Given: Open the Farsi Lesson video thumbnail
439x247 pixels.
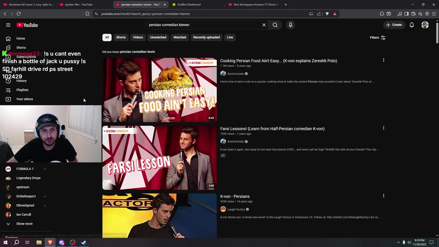Looking at the screenshot, I should pyautogui.click(x=159, y=158).
